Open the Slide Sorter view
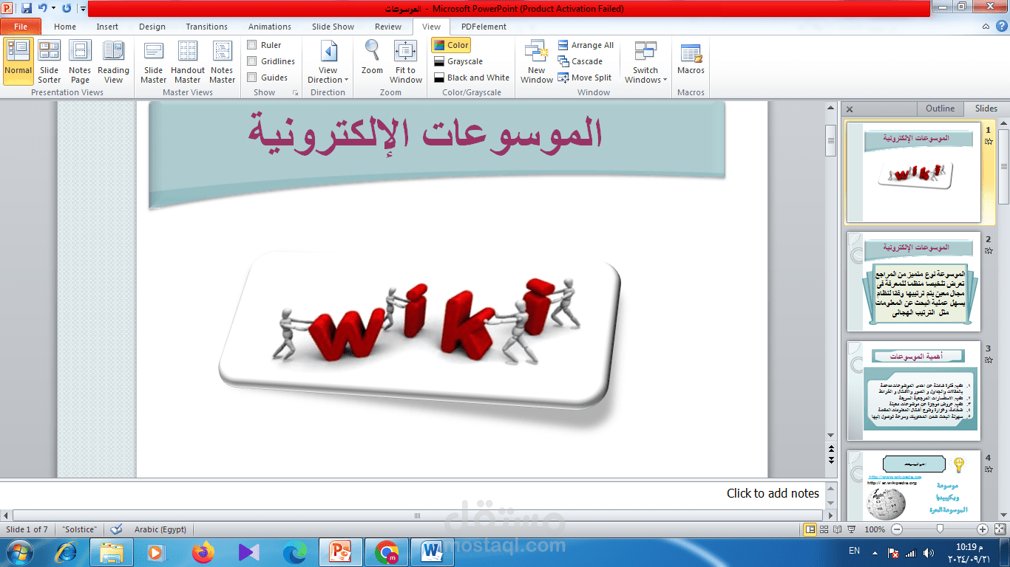This screenshot has height=567, width=1010. [x=50, y=61]
